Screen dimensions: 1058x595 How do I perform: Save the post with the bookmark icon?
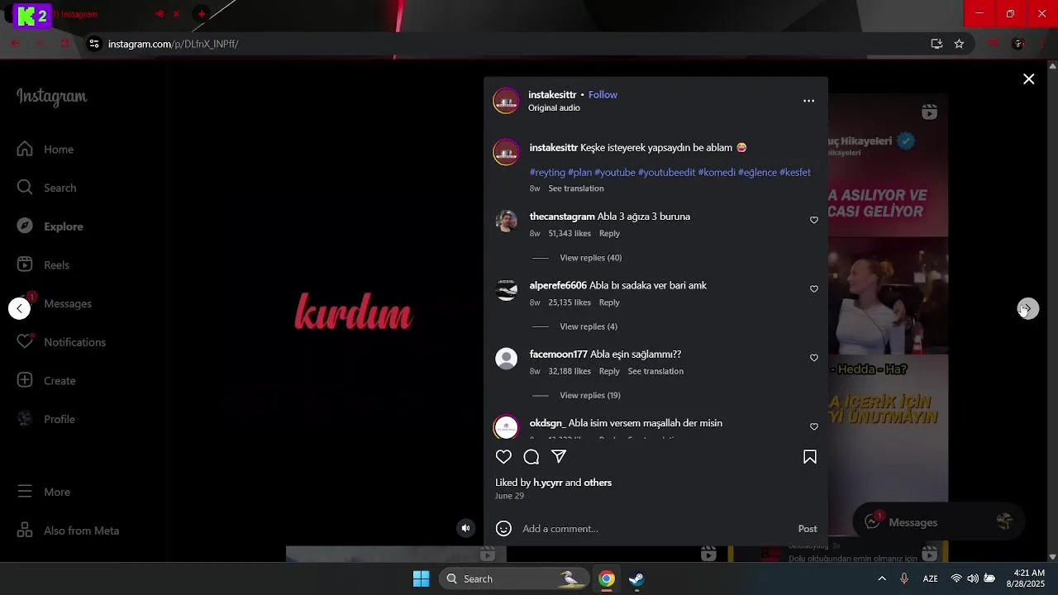810,457
